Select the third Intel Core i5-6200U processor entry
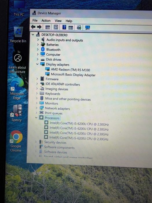Screen dimensions: 152x203 pos(79,133)
